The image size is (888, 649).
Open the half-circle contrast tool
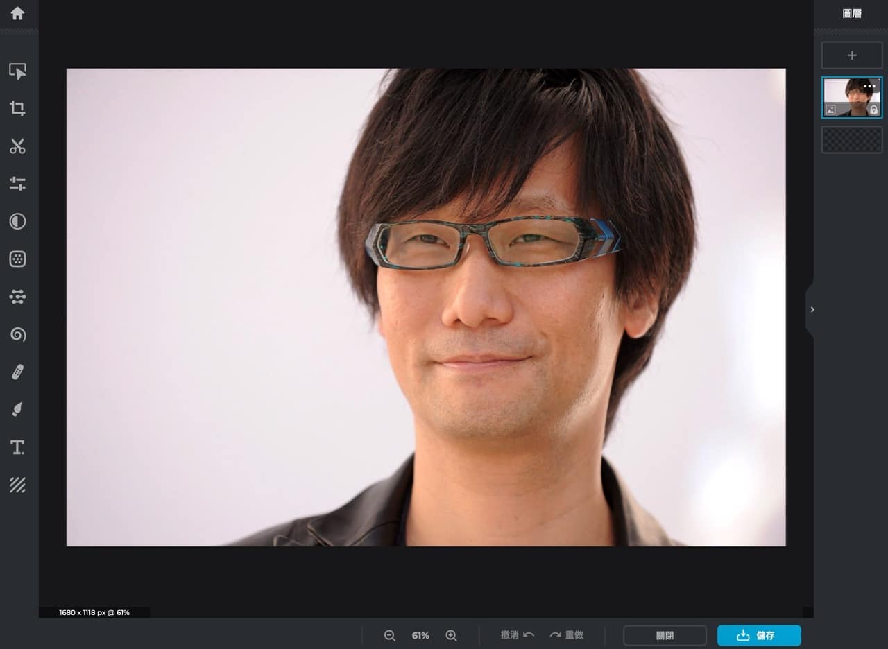pos(17,221)
